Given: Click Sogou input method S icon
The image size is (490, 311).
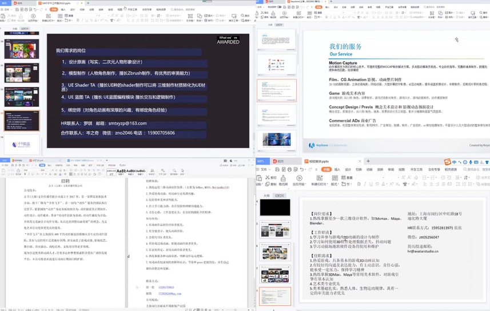Looking at the screenshot, I should coord(447,162).
